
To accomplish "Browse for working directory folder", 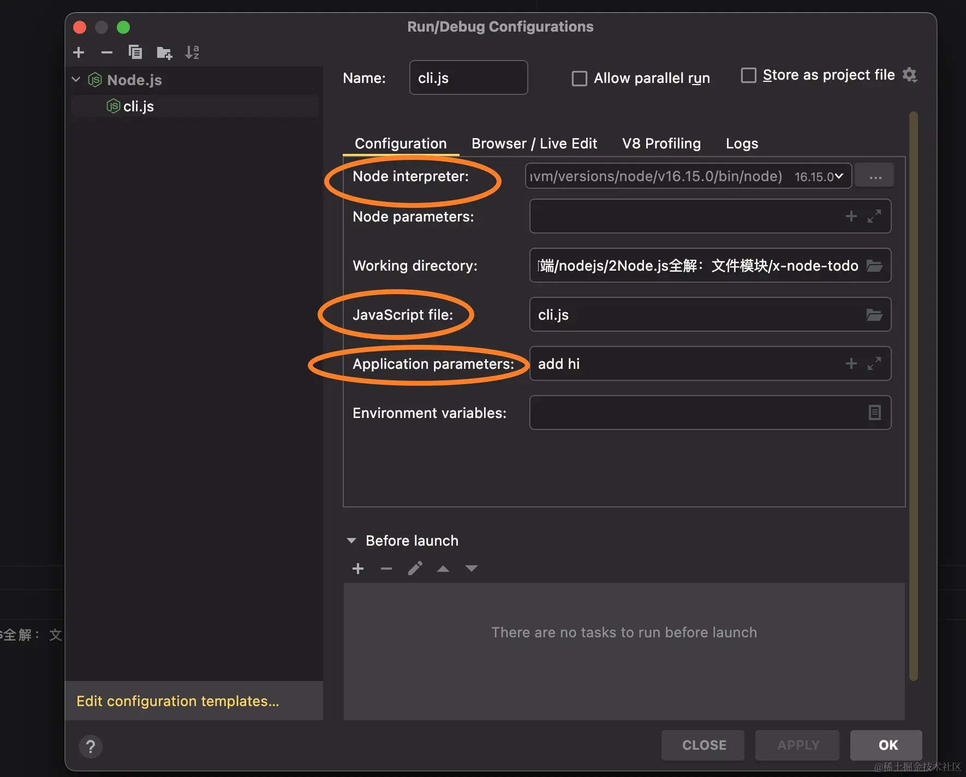I will pos(874,266).
